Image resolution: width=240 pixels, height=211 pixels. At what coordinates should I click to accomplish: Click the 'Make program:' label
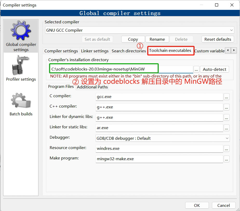coord(64,158)
